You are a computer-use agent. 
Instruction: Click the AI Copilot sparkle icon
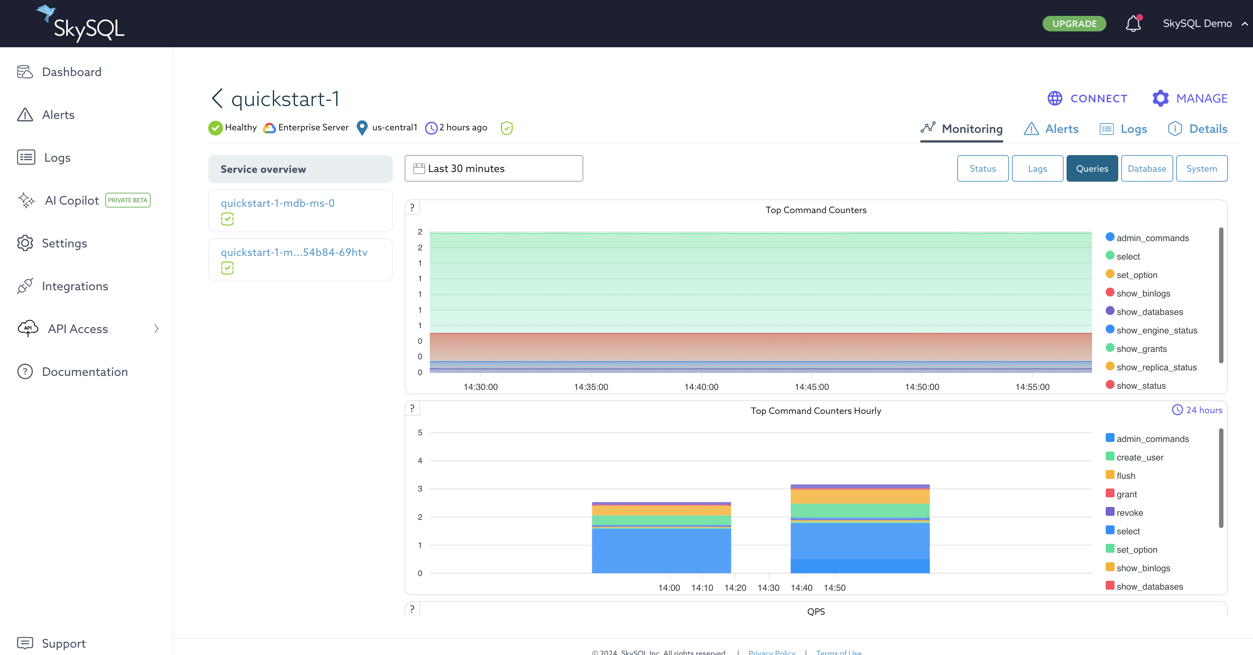coord(26,200)
